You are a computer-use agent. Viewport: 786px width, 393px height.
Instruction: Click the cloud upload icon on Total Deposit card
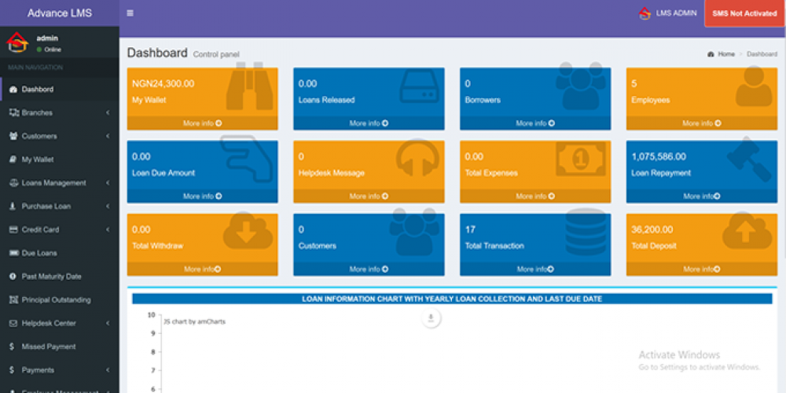tap(747, 233)
